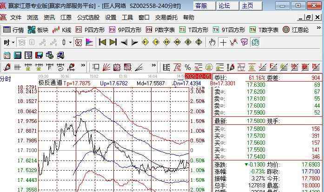Click the 客服 customer service button
Viewport: 324px width, 192px height.
pyautogui.click(x=204, y=6)
